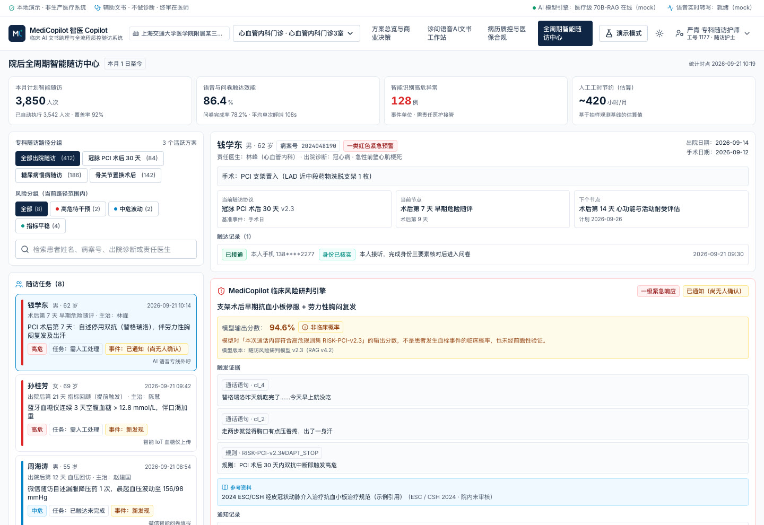Select the 全部 (8) risk filter
The height and width of the screenshot is (525, 764).
click(31, 209)
